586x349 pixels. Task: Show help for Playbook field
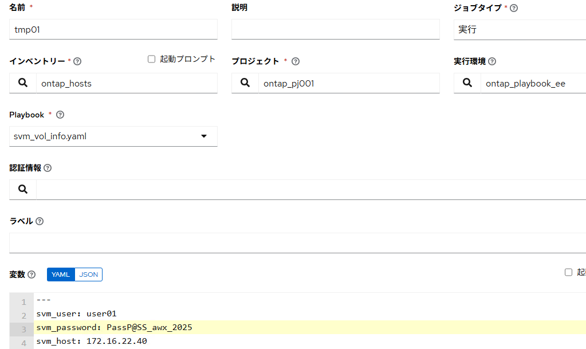tap(60, 115)
